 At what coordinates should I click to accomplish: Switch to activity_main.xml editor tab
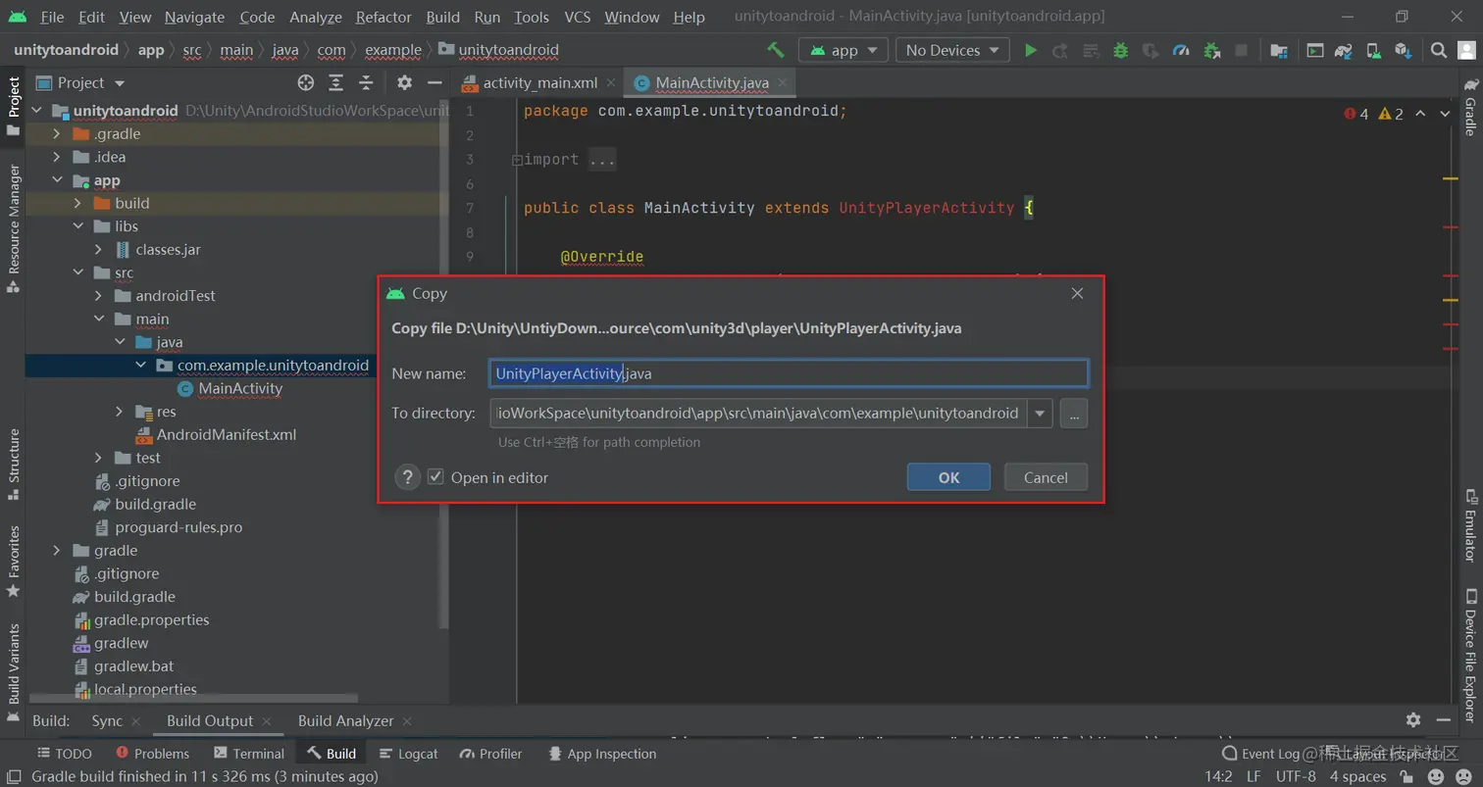click(539, 82)
